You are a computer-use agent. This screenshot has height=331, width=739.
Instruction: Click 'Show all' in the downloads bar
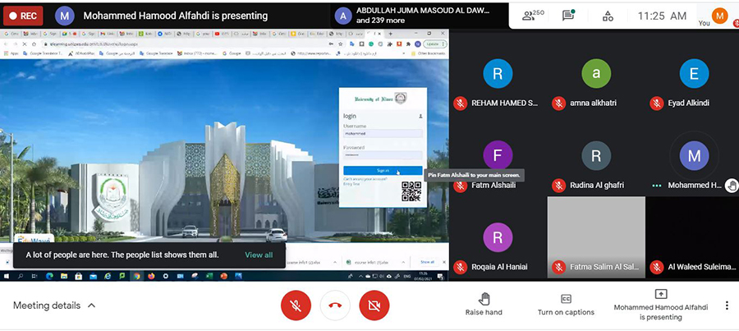click(428, 262)
